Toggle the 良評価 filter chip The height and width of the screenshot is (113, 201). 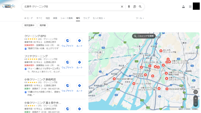(x=43, y=25)
